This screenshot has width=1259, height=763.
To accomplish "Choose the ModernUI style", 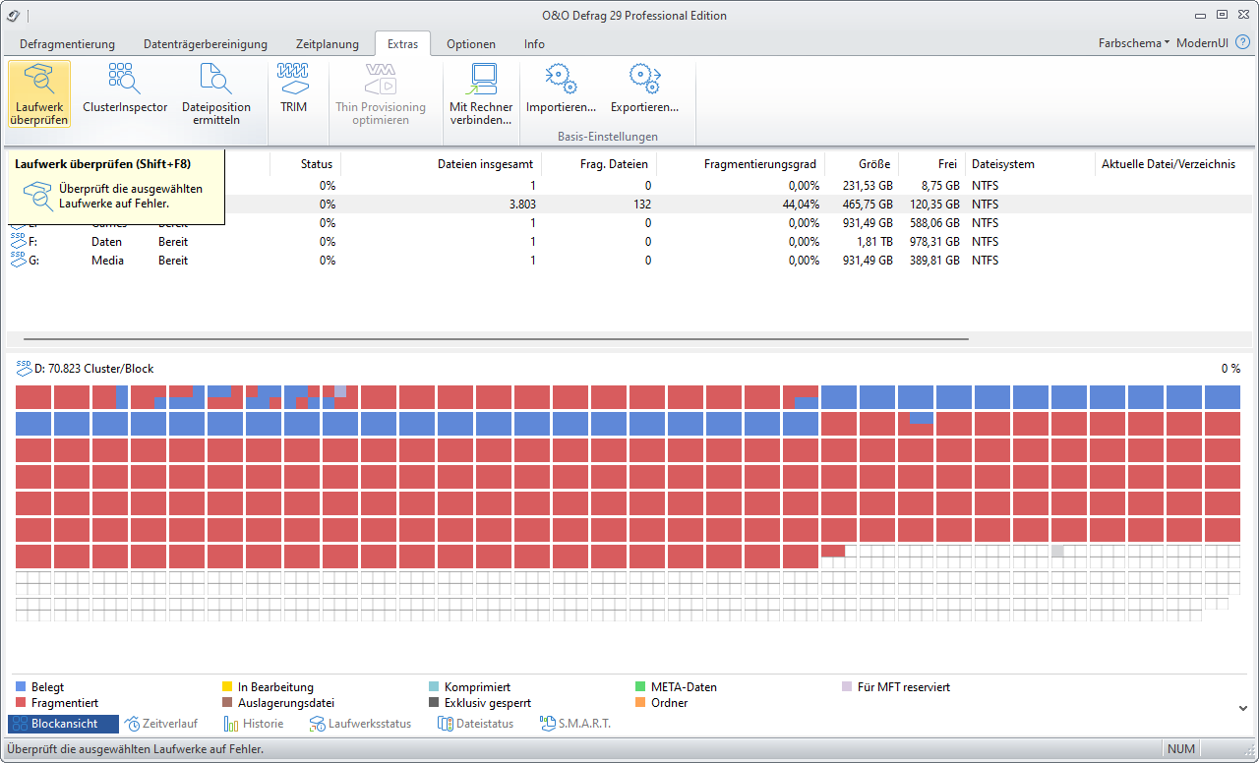I will point(1202,43).
